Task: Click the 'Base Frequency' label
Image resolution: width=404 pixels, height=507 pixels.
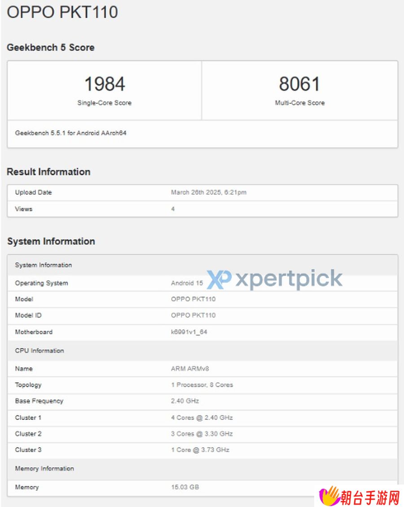Action: [39, 401]
